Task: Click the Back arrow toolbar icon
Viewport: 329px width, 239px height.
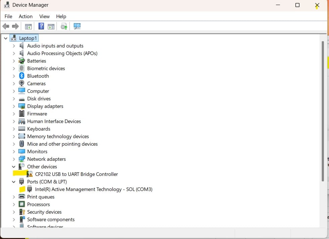Action: tap(6, 27)
